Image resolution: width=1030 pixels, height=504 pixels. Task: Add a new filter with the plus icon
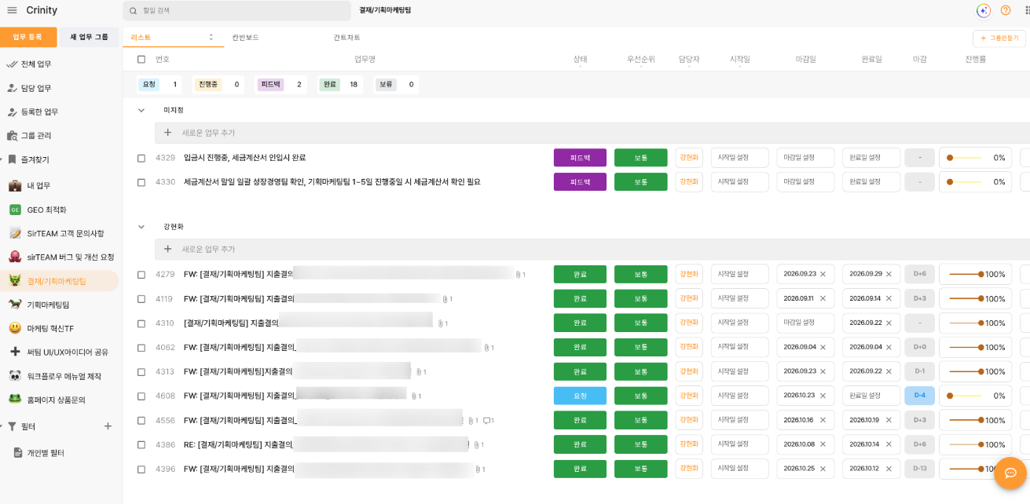coord(108,426)
